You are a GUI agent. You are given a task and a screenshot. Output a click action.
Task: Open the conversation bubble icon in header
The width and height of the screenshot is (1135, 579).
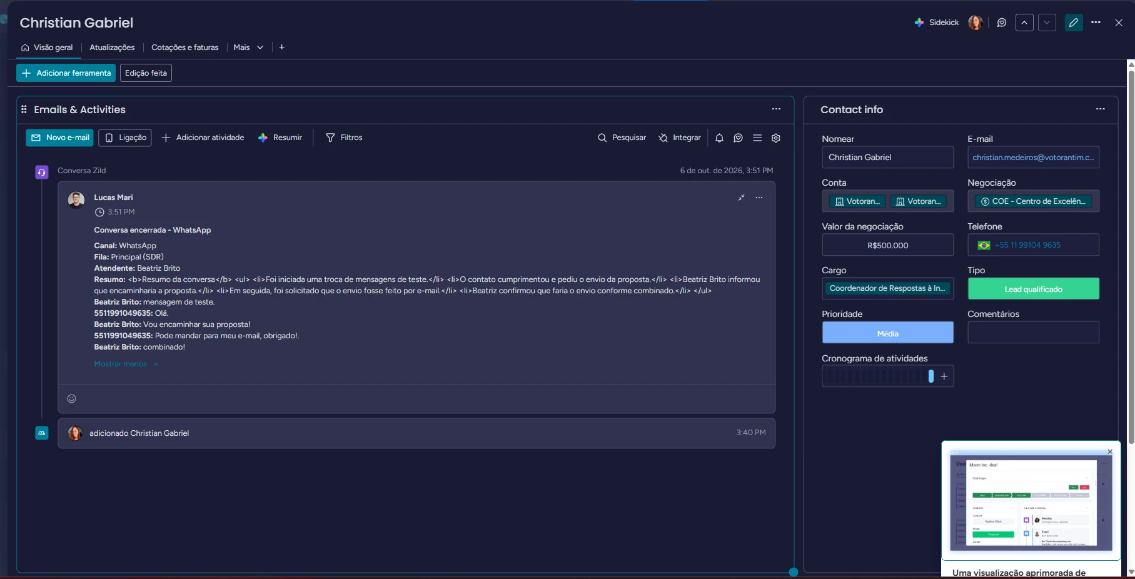point(1002,23)
